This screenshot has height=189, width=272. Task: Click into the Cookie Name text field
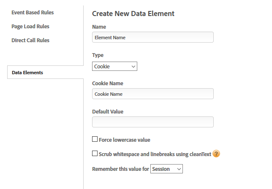pos(153,94)
